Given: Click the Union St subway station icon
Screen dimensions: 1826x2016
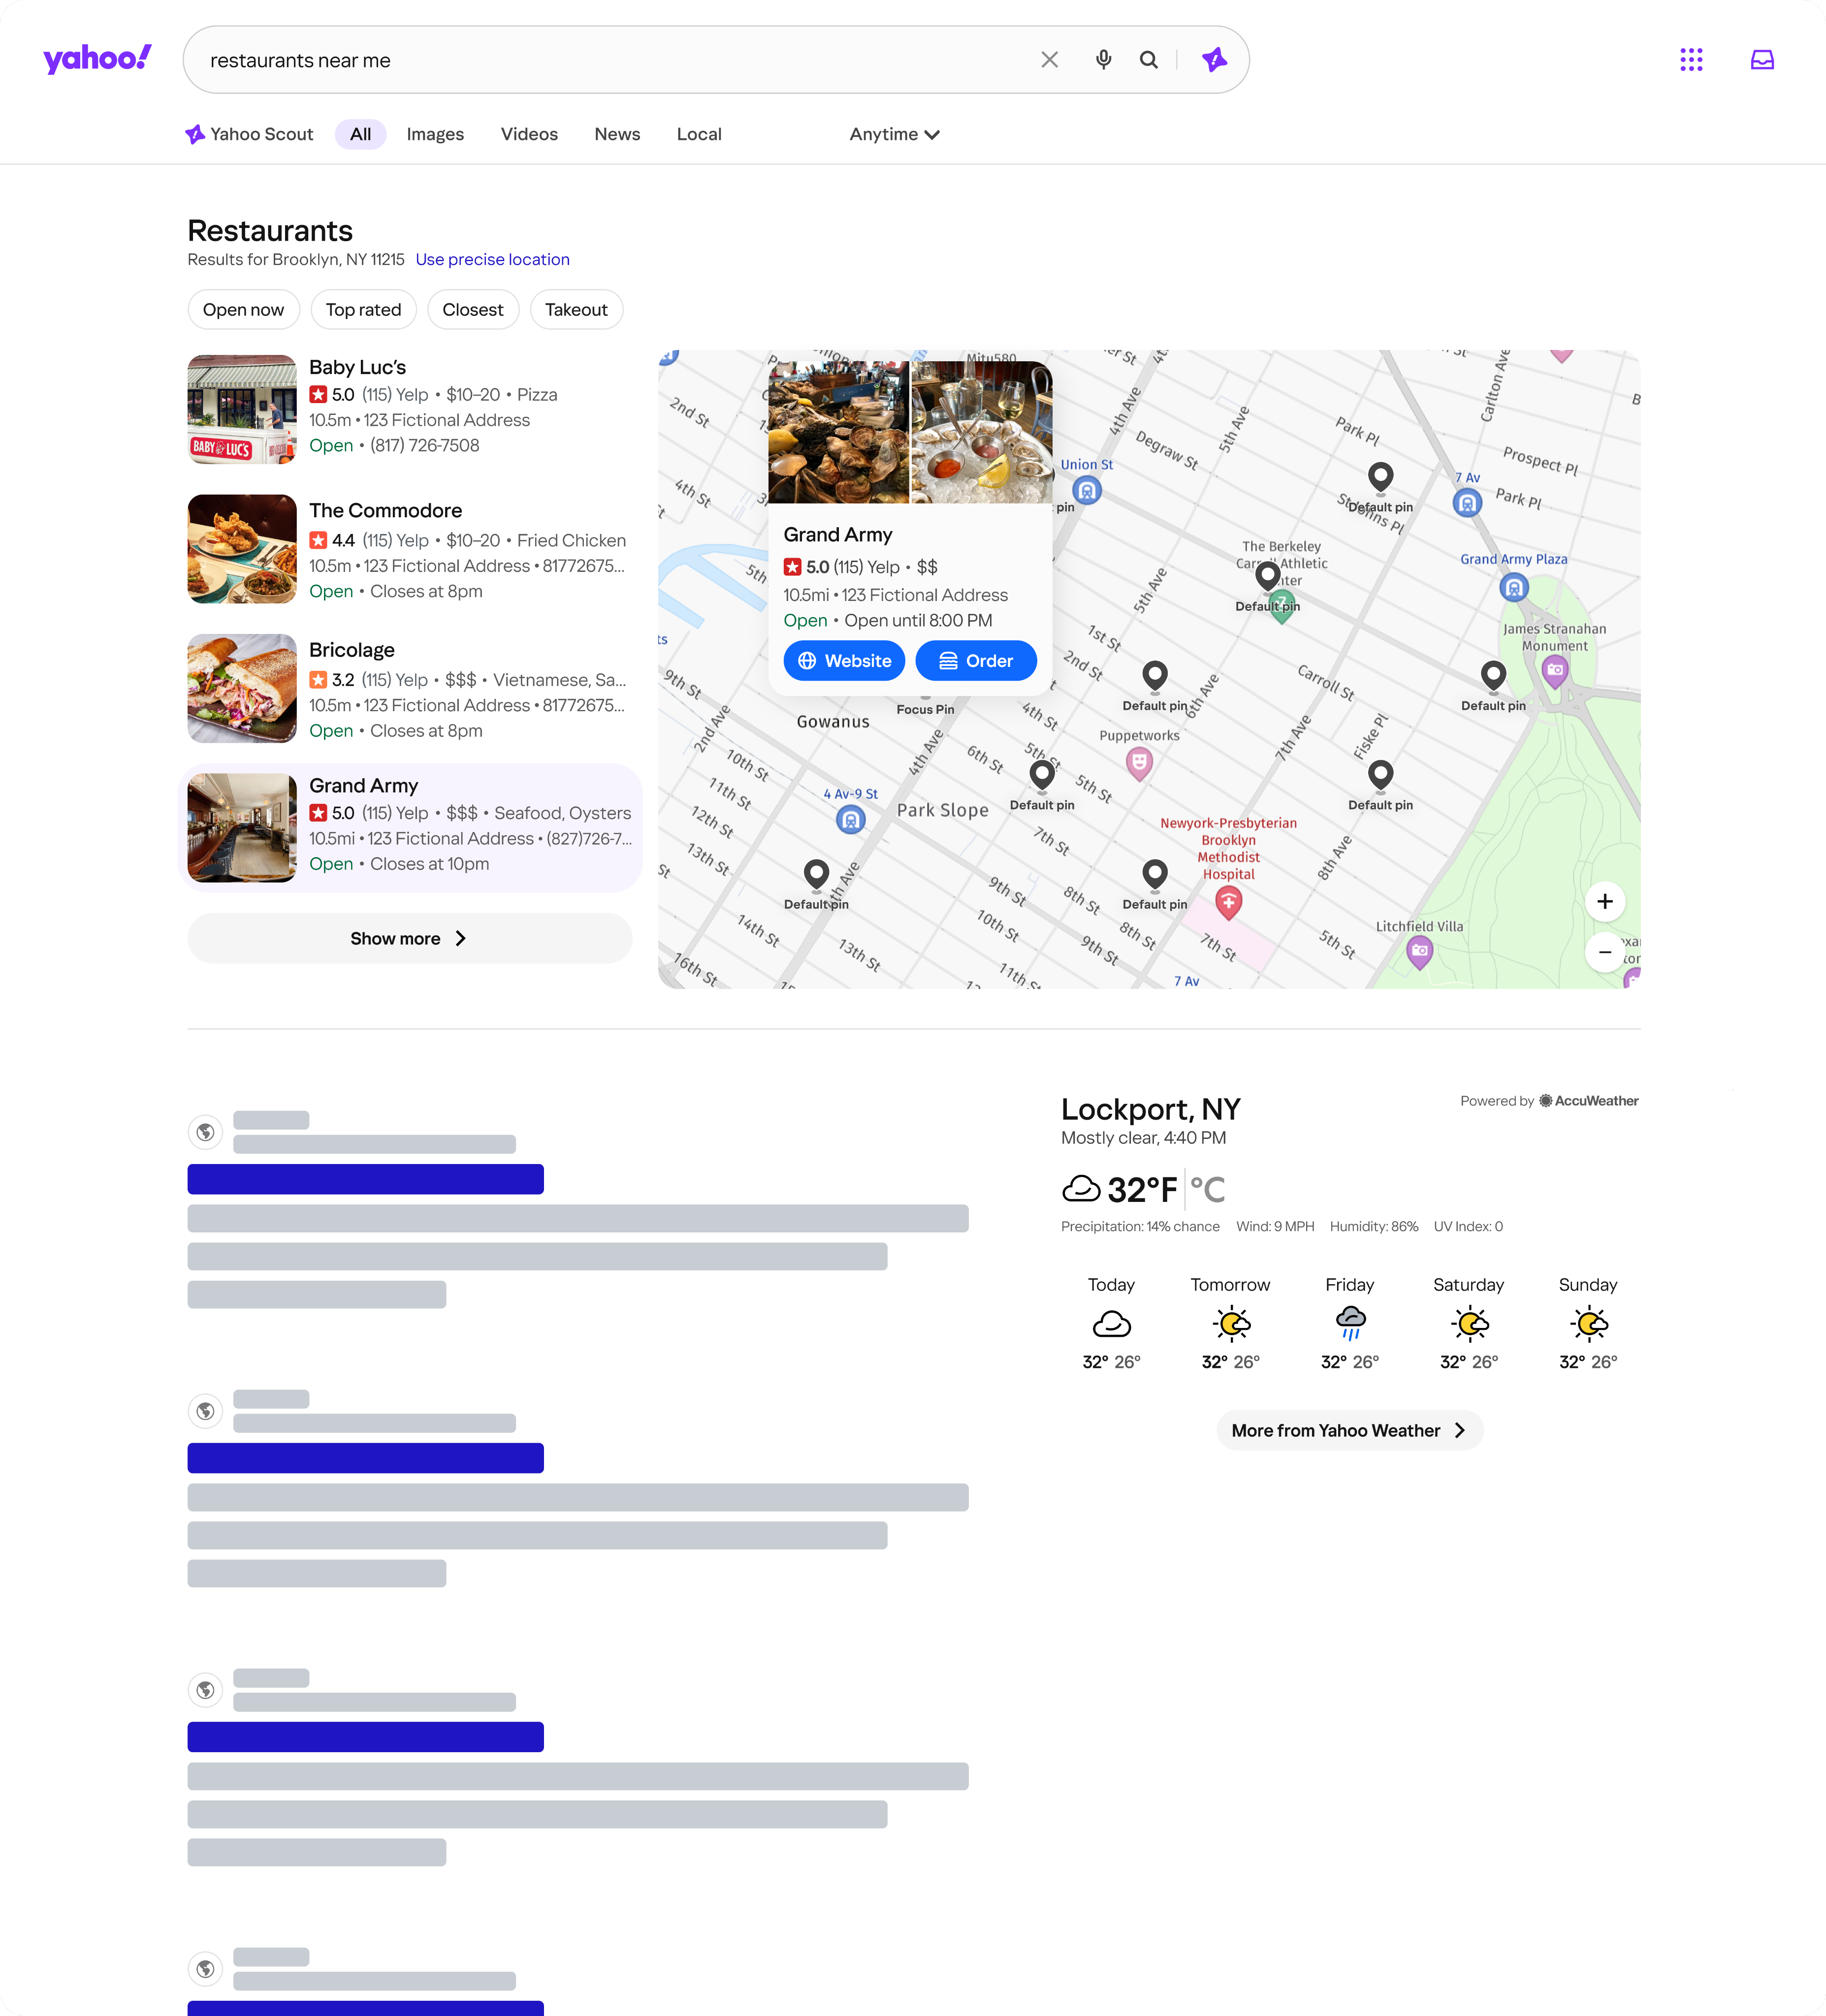Looking at the screenshot, I should (x=1087, y=490).
